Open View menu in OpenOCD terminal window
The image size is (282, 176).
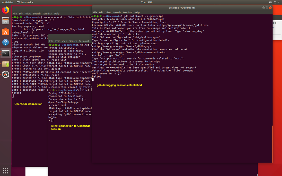(x=28, y=14)
